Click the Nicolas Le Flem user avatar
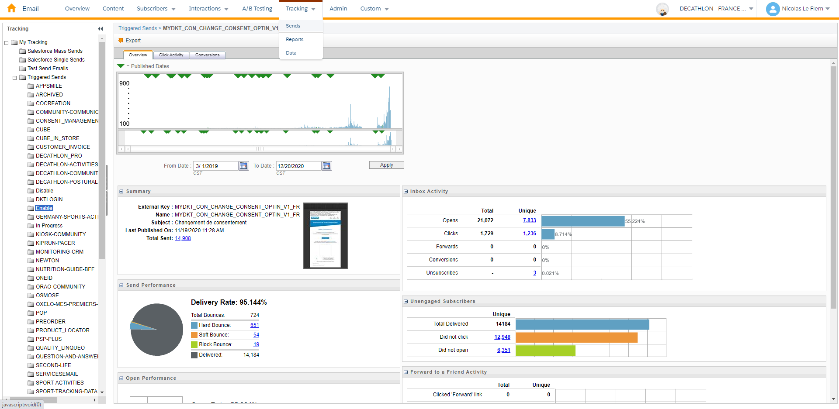Viewport: 839px width, 409px height. tap(773, 9)
